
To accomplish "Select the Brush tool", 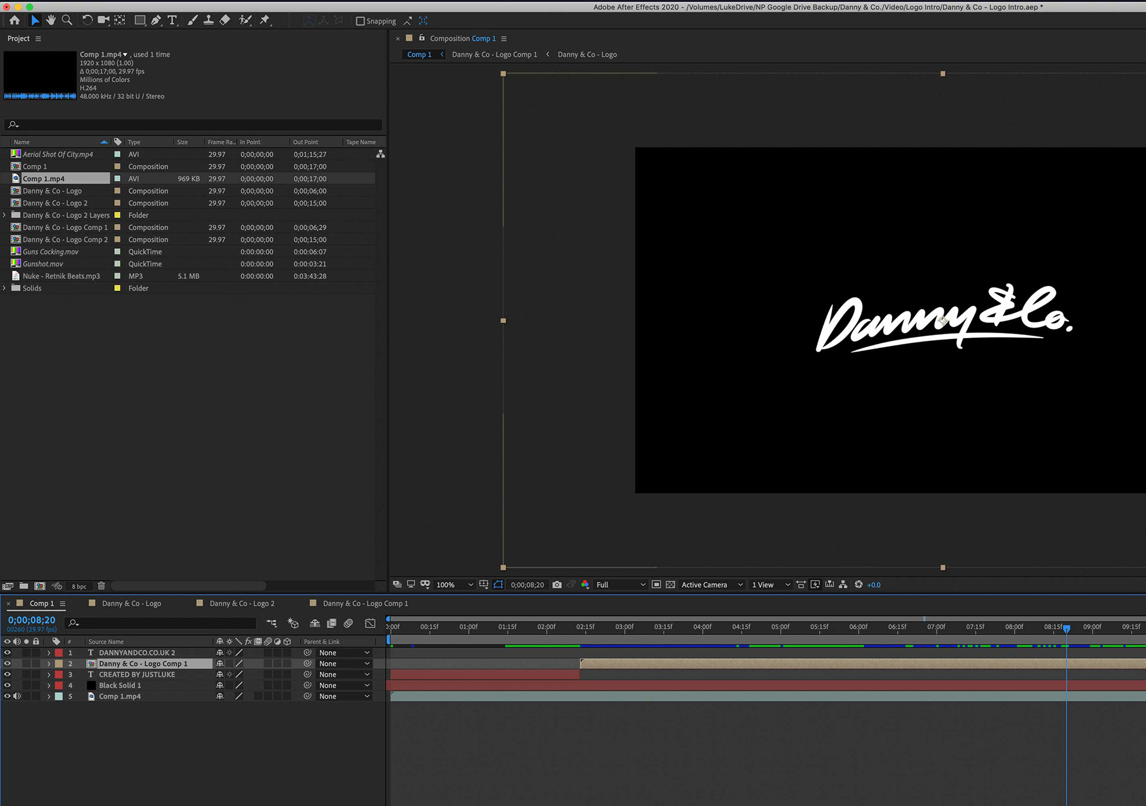I will [192, 20].
